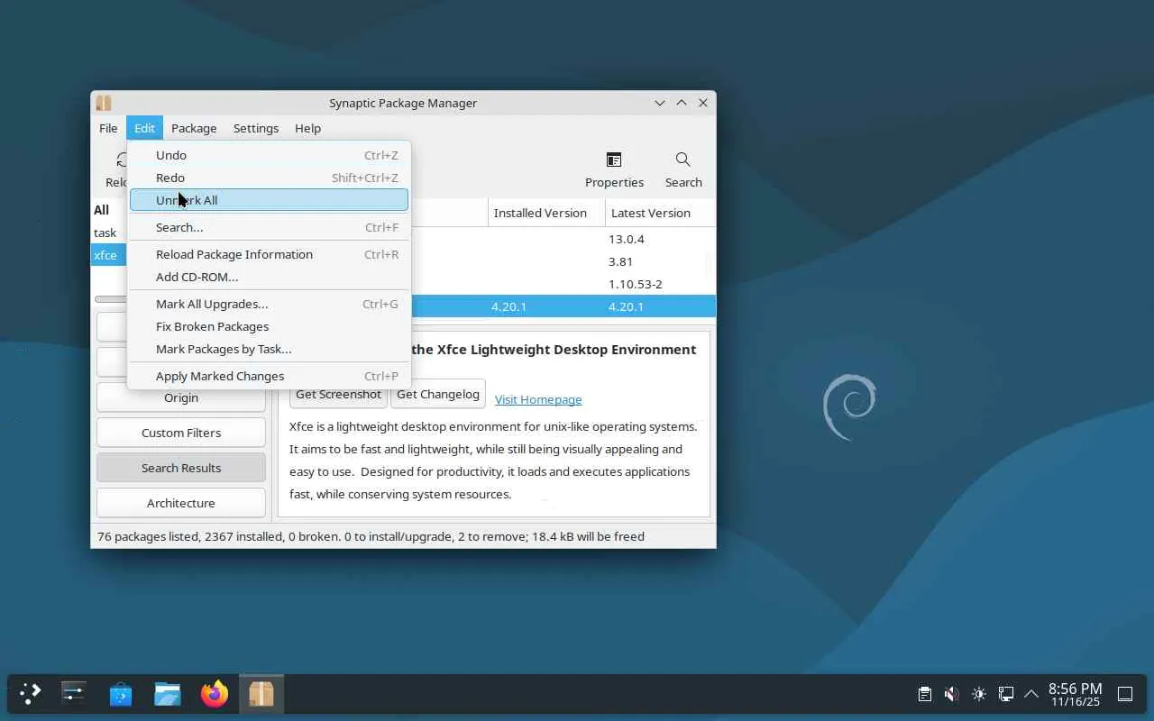Open the File menu

(108, 128)
